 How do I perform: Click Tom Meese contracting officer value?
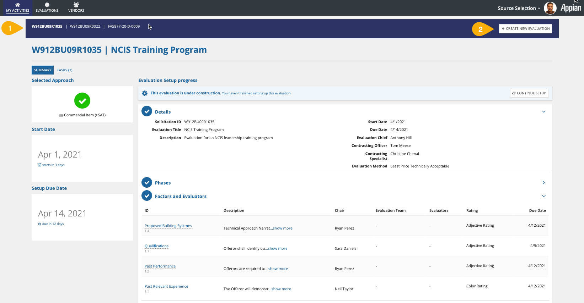(x=401, y=145)
